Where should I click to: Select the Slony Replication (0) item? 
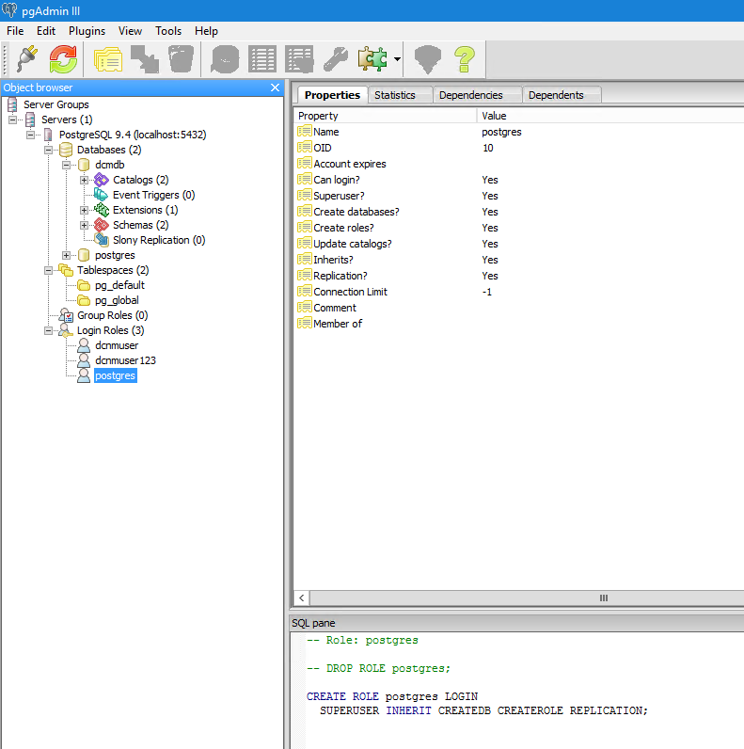coord(159,240)
